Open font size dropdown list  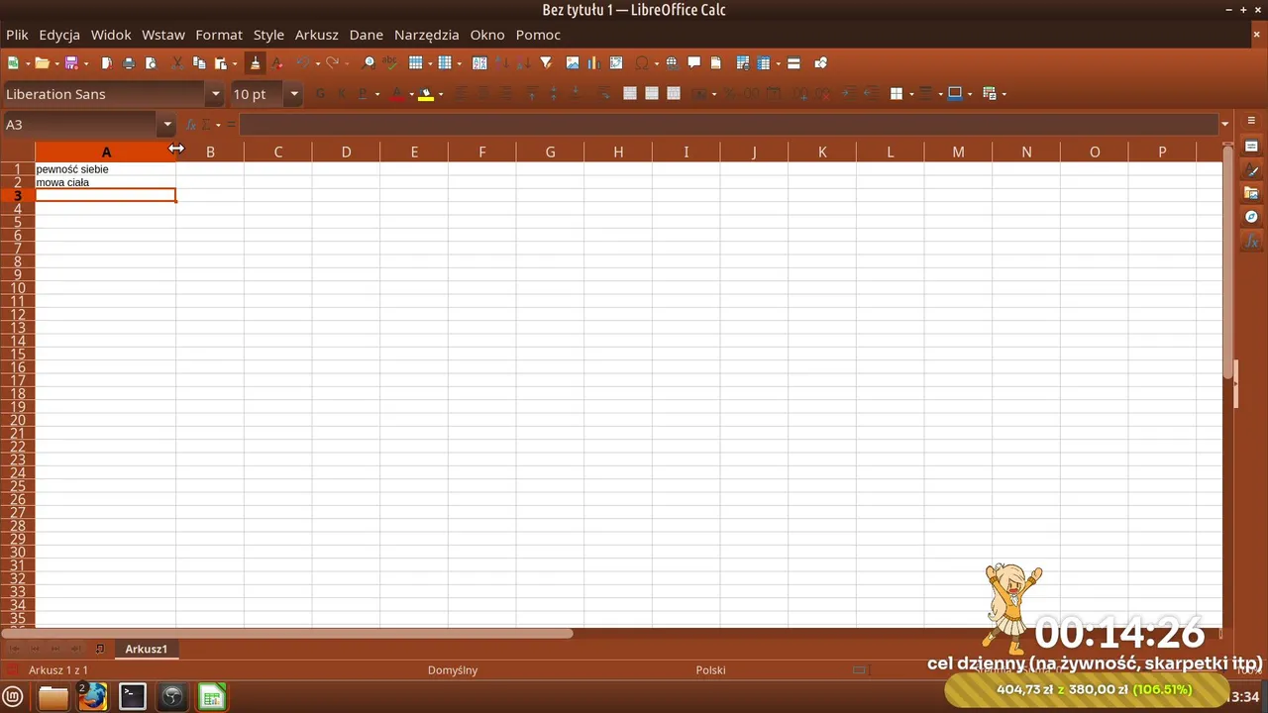point(294,94)
